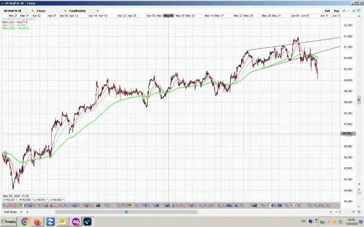Open the chart studies zigzag icon
Screen dimensions: 364x227
click(344, 11)
